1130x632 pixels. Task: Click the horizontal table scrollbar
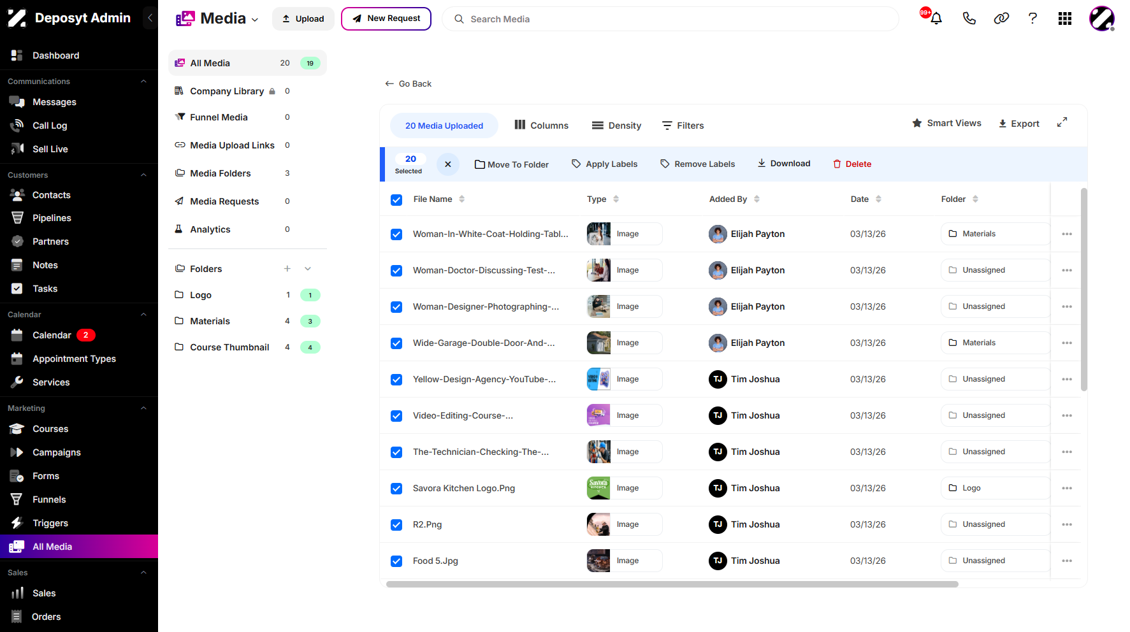pos(672,584)
